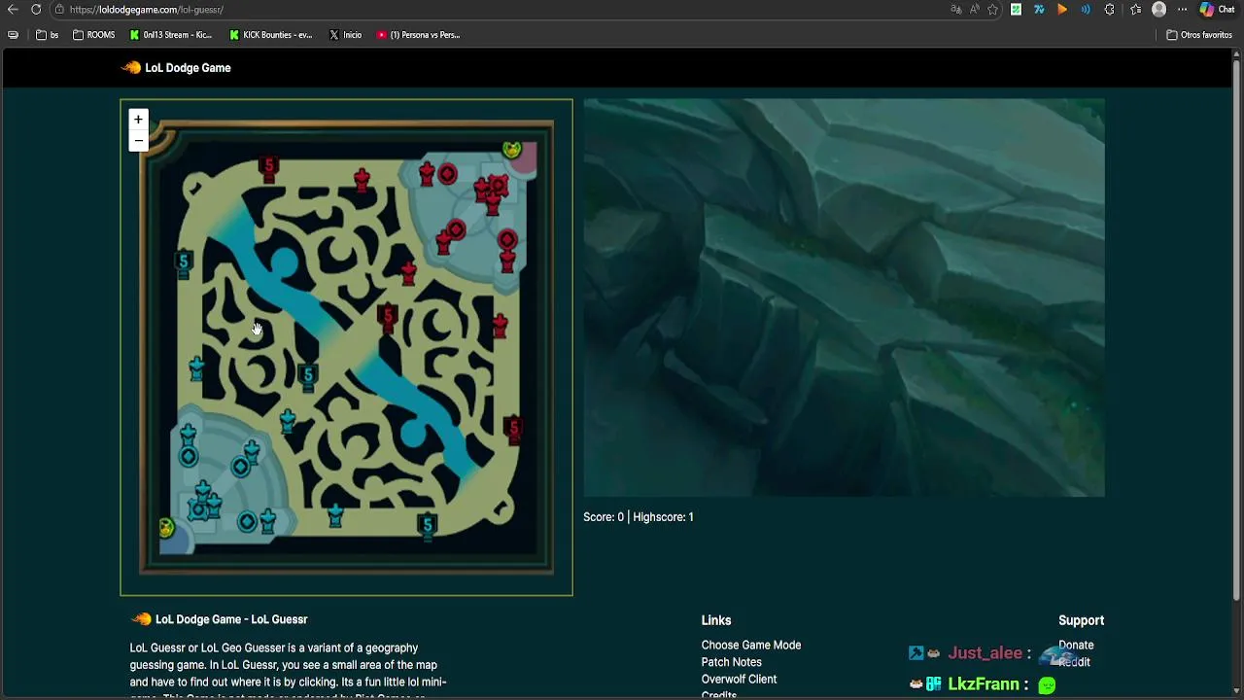Open the blue 7tv extension icon
This screenshot has height=700, width=1244.
tap(1039, 10)
